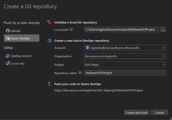Click the Organization dropdown arrow
Viewport: 172px width, 120px height.
[x=164, y=56]
